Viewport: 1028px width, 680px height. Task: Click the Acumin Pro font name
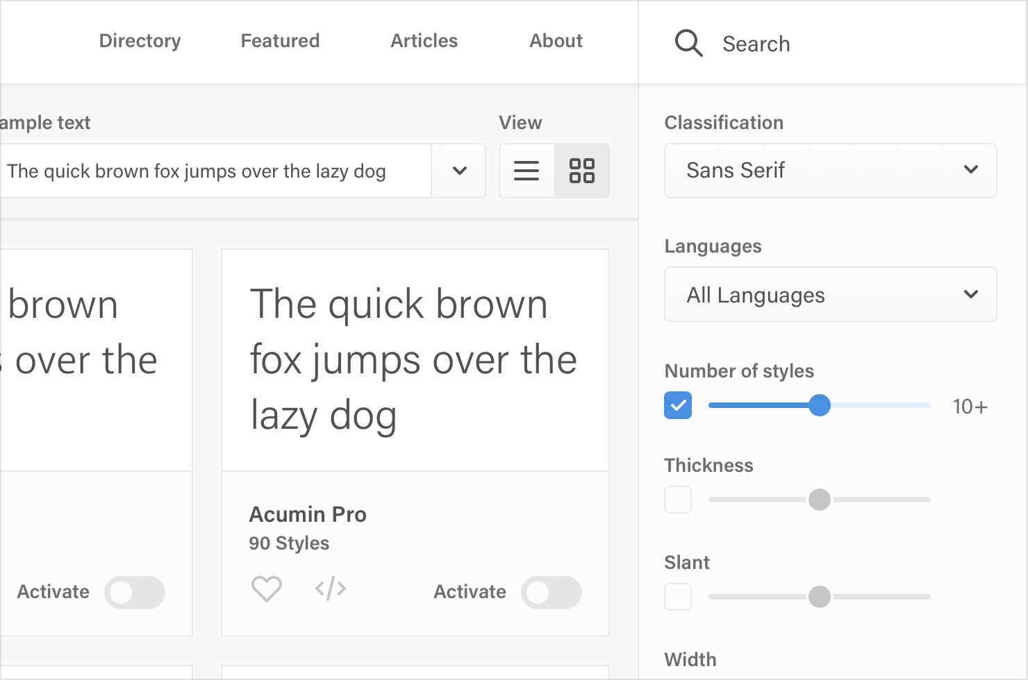(x=308, y=514)
